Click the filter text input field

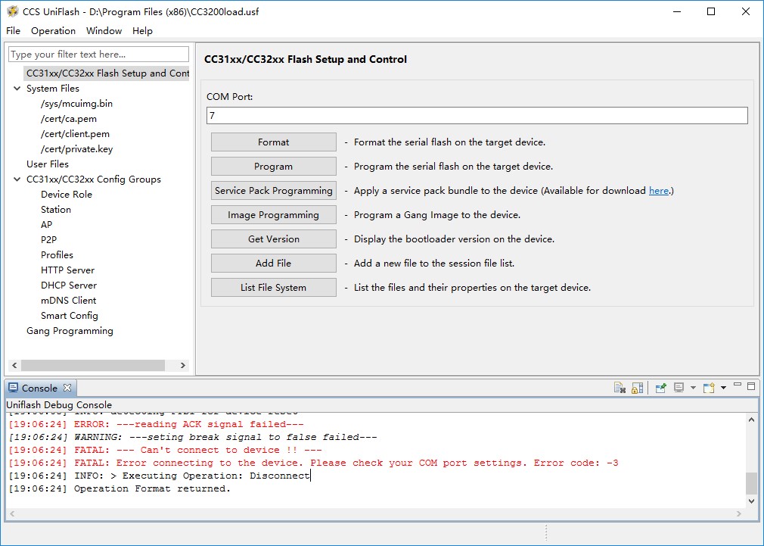click(99, 55)
